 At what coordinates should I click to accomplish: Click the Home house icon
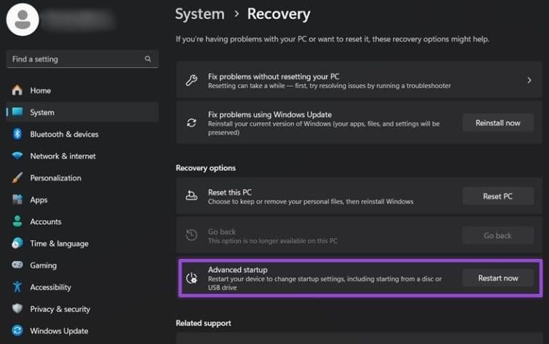pos(17,90)
